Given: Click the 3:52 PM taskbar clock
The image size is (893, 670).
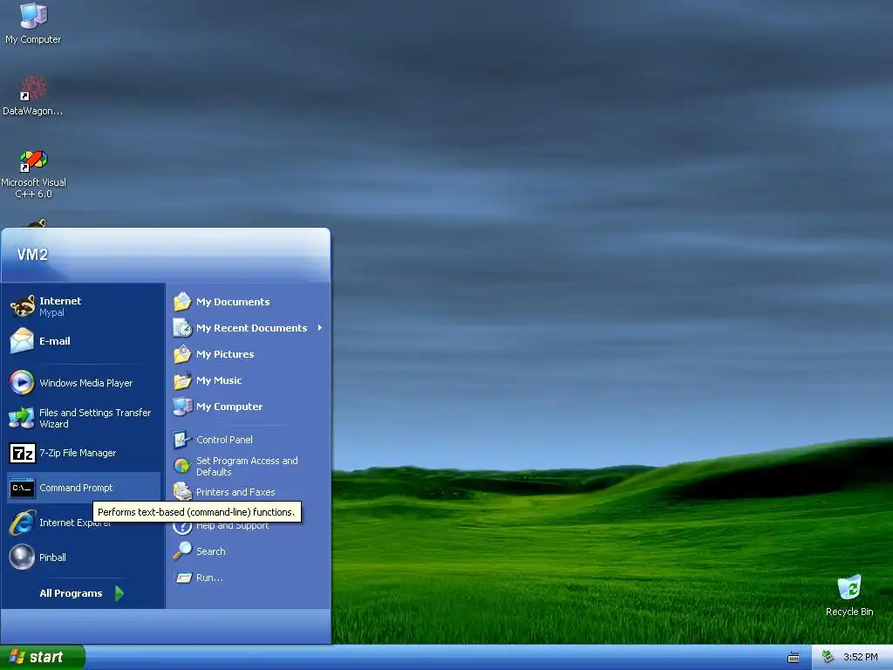Looking at the screenshot, I should pyautogui.click(x=860, y=657).
